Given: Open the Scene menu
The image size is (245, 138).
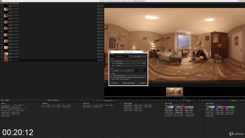Looking at the screenshot, I should pyautogui.click(x=7, y=3).
